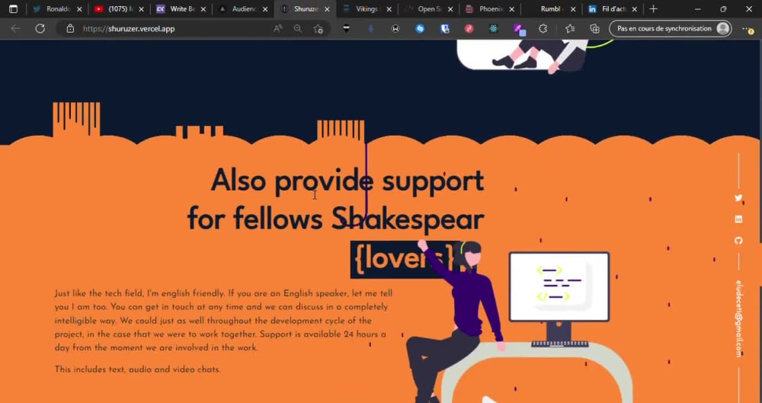The width and height of the screenshot is (762, 403).
Task: Close the Write Be tab
Action: 203,8
